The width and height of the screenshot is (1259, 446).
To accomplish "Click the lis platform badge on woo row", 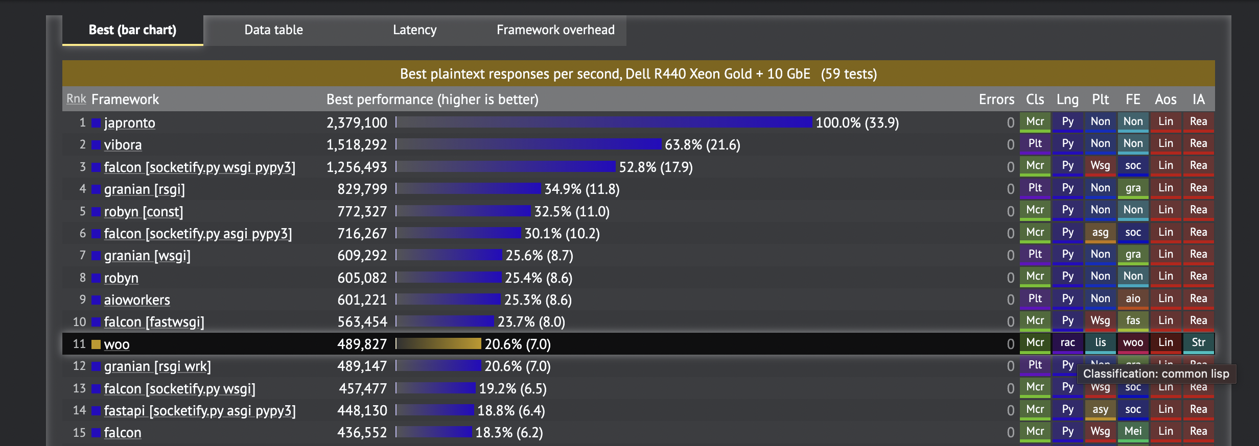I will (x=1100, y=343).
